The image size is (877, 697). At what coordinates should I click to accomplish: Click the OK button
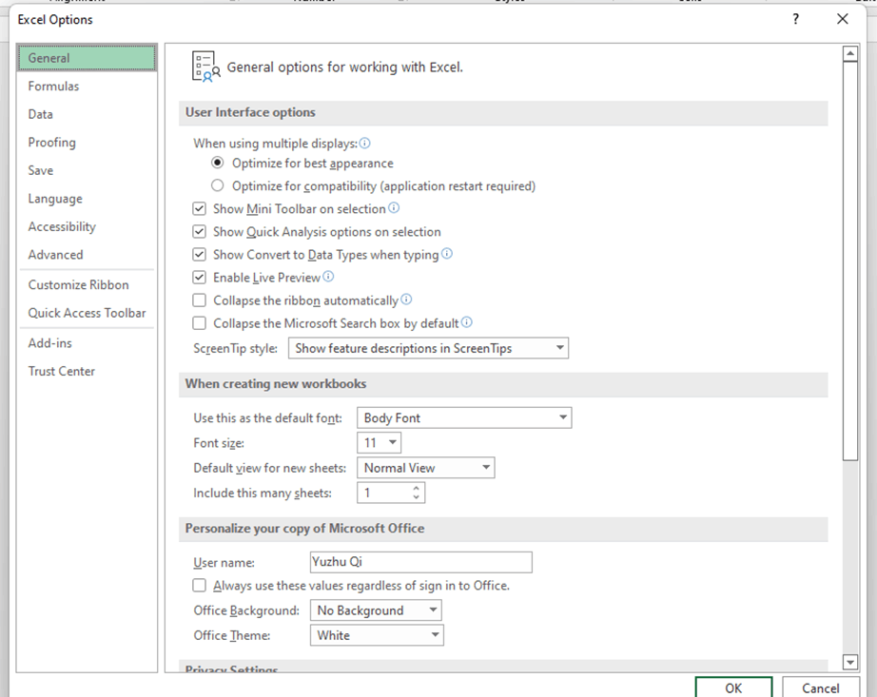(x=733, y=687)
